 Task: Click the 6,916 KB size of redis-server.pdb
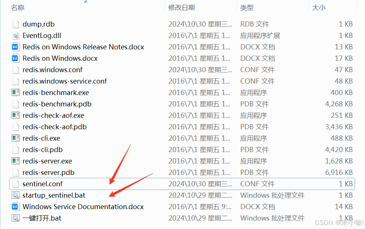[339, 172]
